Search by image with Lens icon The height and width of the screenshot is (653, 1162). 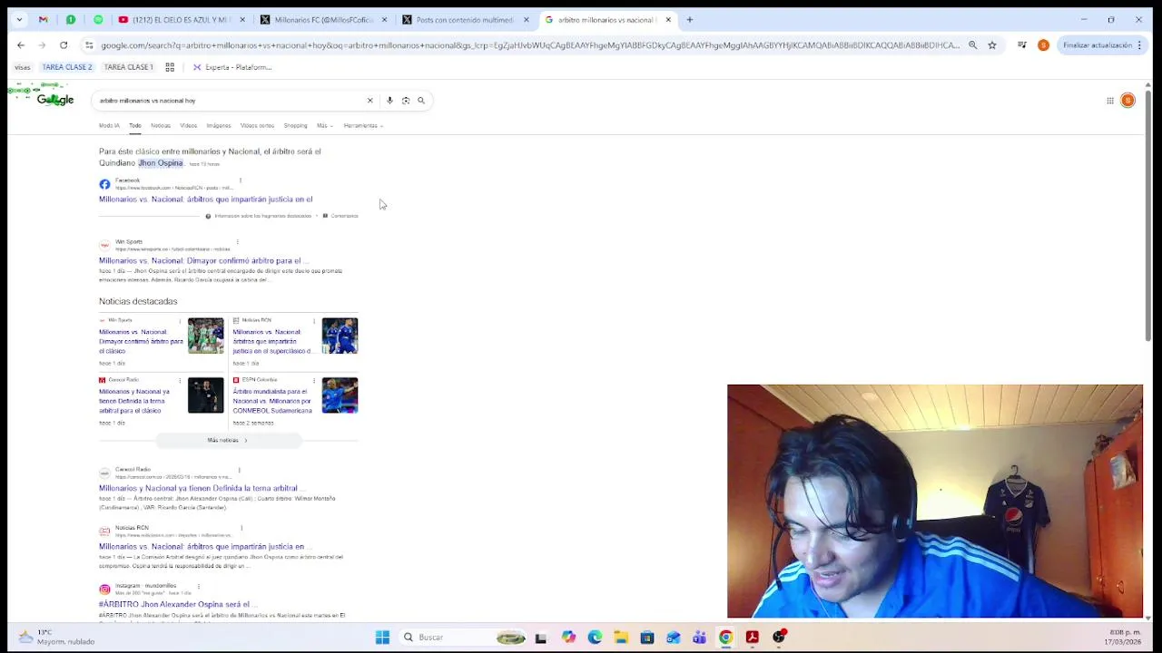pos(406,101)
